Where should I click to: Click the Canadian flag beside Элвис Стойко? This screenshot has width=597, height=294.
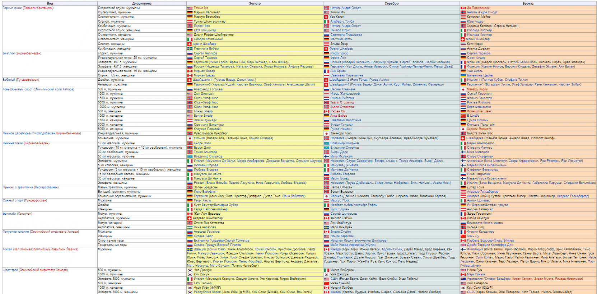[x=327, y=232]
